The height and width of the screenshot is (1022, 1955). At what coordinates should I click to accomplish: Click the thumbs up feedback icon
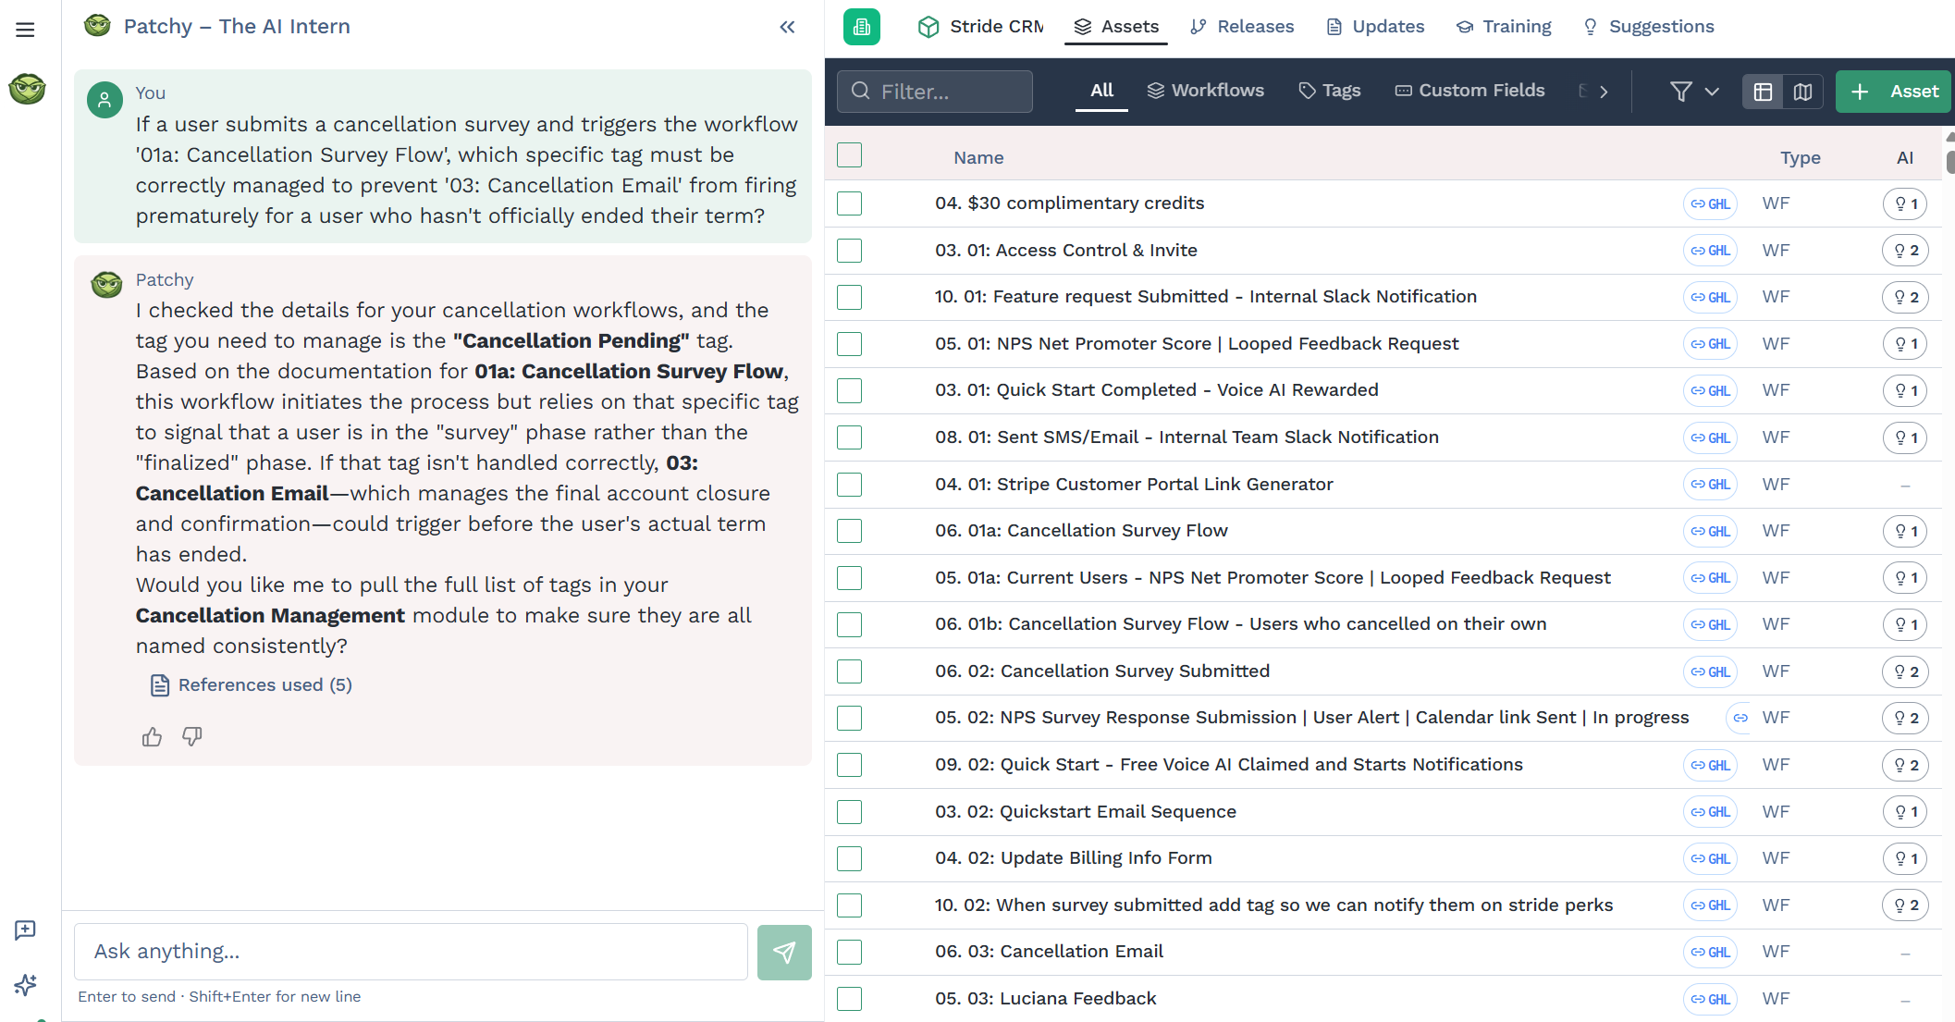tap(152, 736)
